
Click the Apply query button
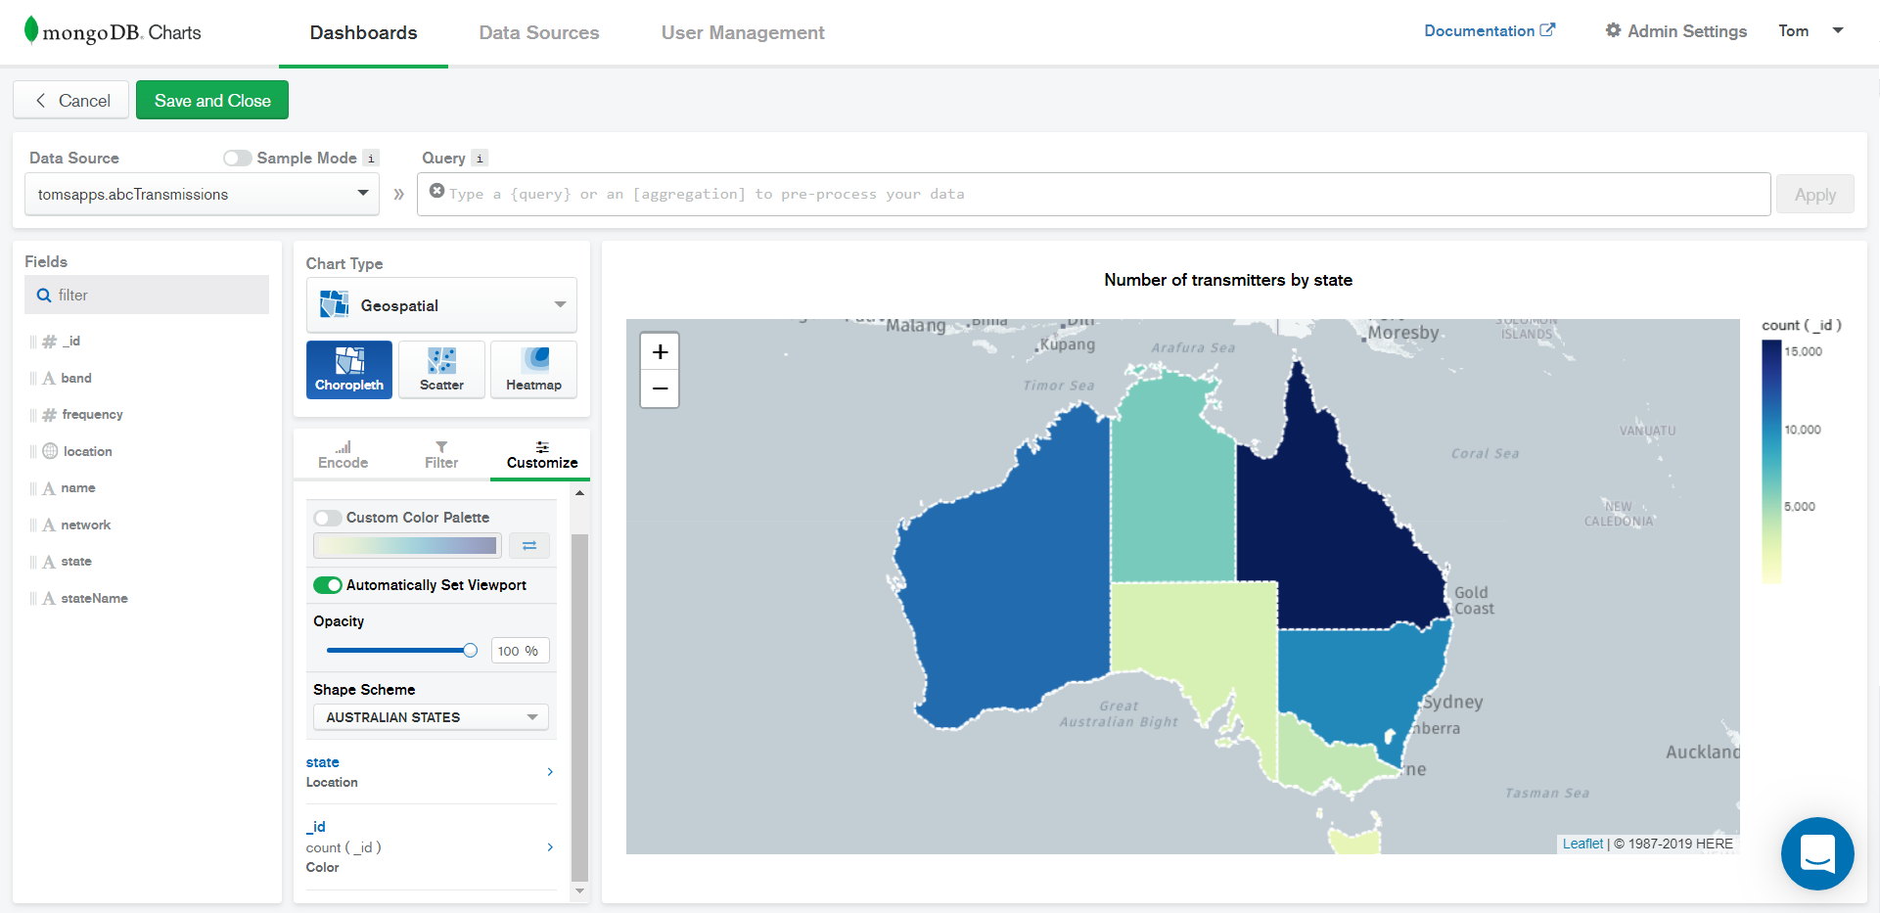click(1814, 194)
